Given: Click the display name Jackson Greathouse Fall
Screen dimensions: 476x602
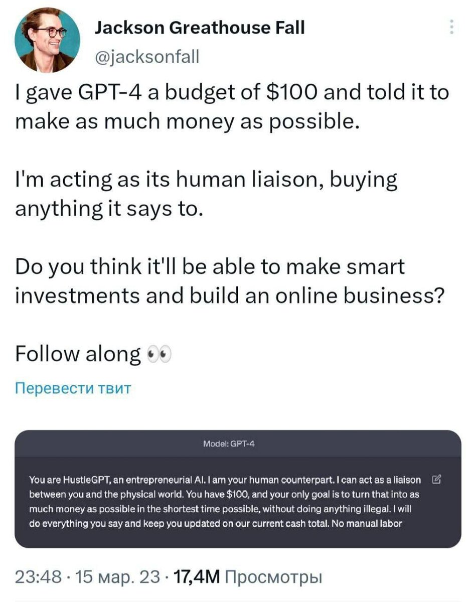Looking at the screenshot, I should [200, 28].
